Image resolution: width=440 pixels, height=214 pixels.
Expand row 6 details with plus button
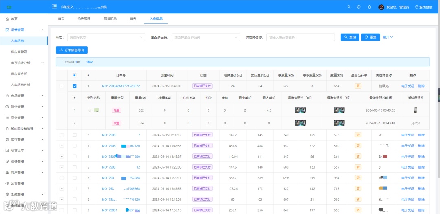pos(62,178)
